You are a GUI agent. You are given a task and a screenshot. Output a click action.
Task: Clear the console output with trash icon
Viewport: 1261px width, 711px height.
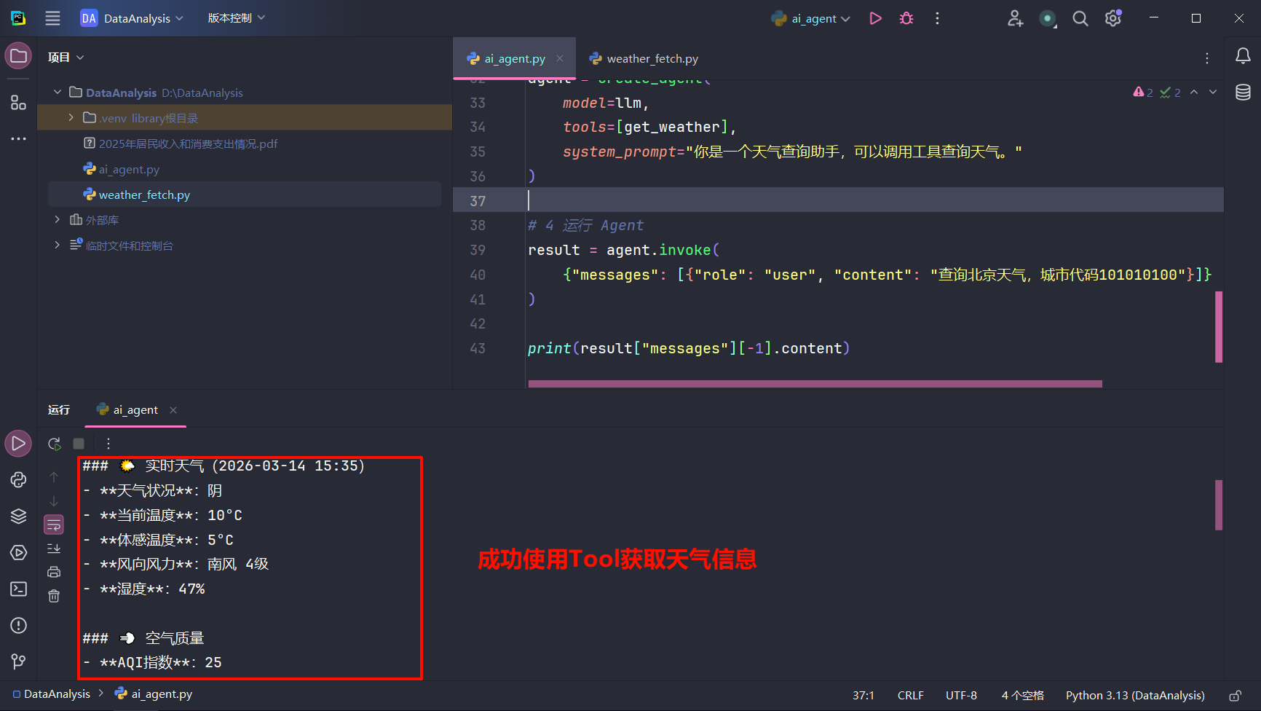pos(54,596)
